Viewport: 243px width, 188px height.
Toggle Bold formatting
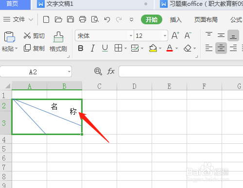point(81,48)
